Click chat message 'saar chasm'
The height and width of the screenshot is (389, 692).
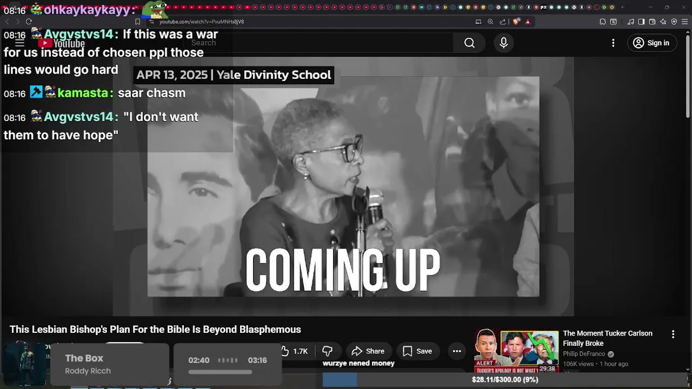(x=151, y=93)
